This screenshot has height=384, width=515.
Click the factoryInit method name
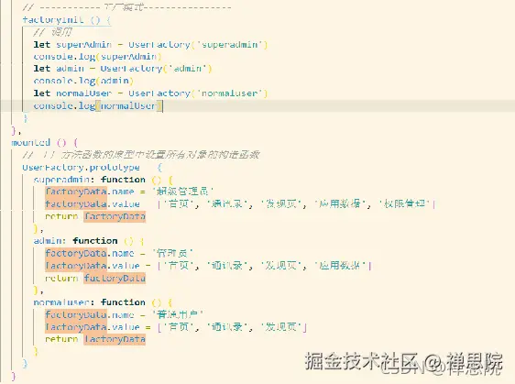click(53, 20)
